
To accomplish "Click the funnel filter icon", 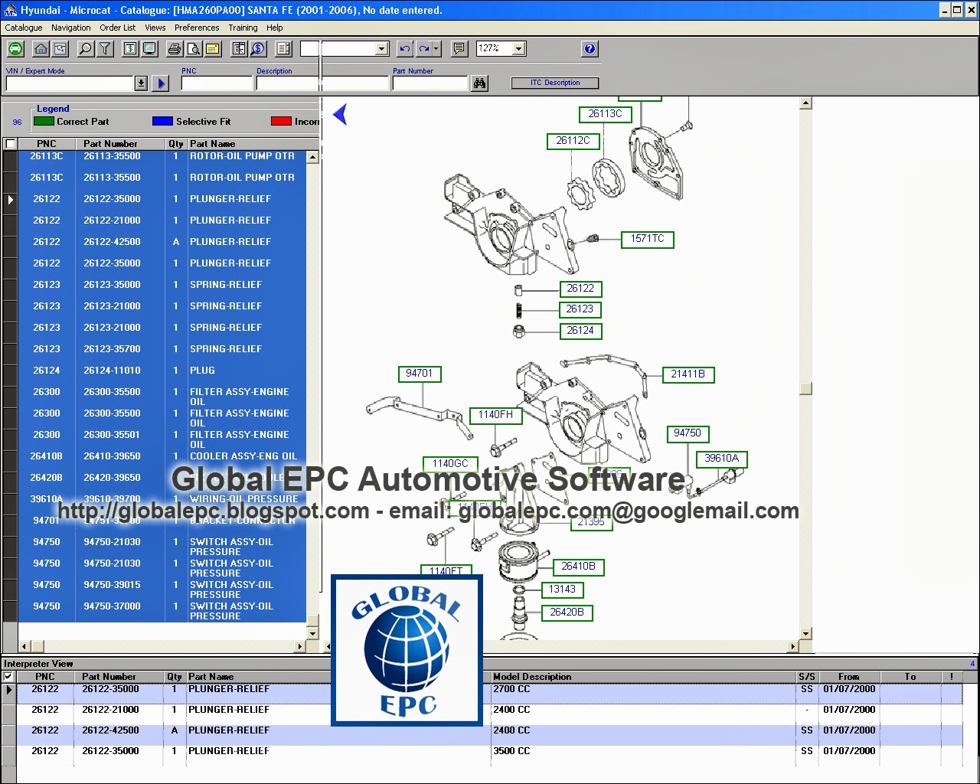I will pyautogui.click(x=105, y=49).
